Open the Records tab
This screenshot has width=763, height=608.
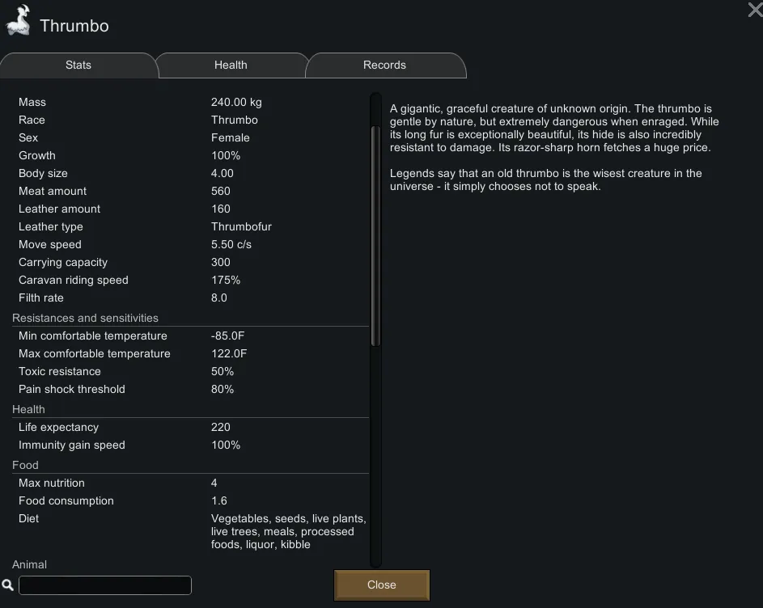[x=384, y=65]
